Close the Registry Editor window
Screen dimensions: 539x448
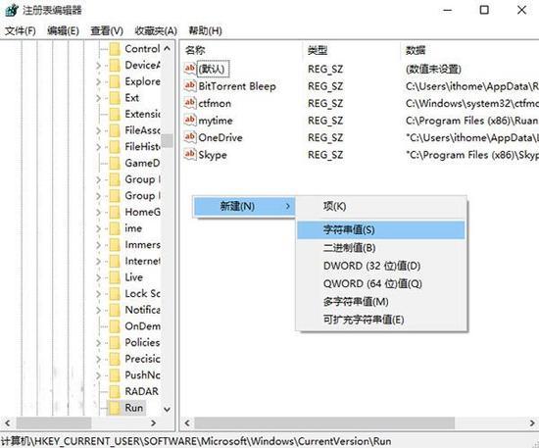click(x=521, y=10)
